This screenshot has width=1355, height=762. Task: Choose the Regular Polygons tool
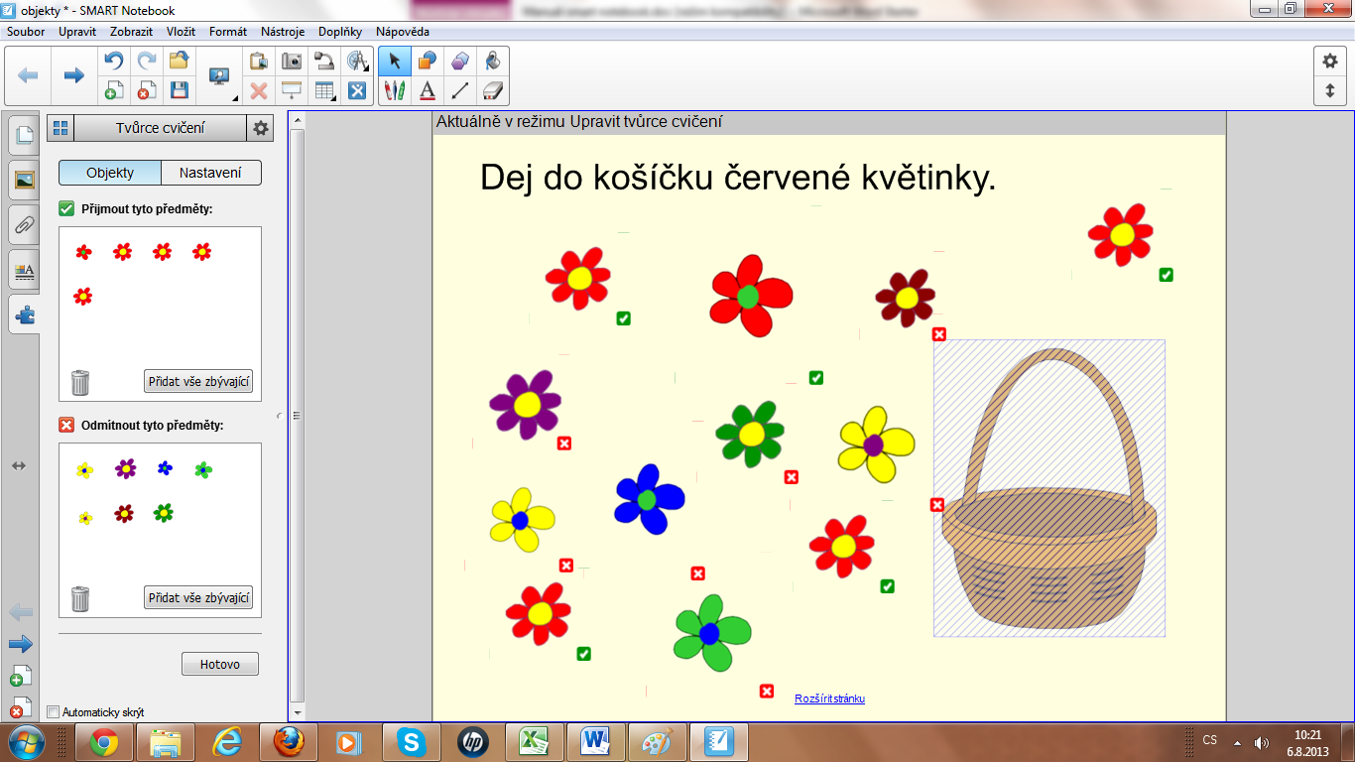(459, 62)
